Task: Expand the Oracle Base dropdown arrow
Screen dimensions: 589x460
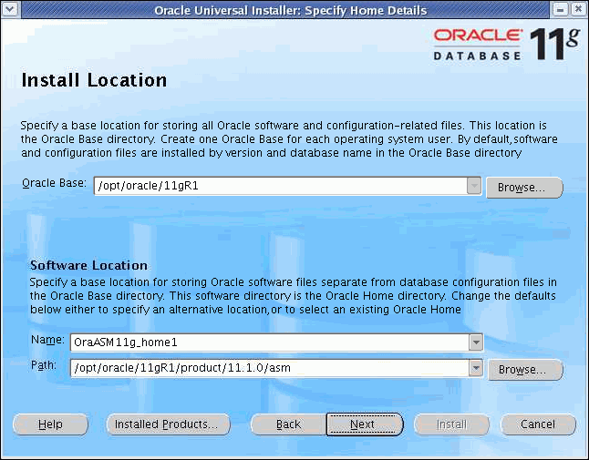Action: coord(473,187)
